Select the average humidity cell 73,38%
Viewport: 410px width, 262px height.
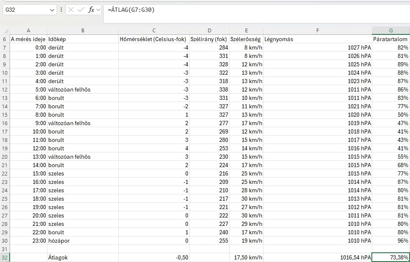click(391, 257)
